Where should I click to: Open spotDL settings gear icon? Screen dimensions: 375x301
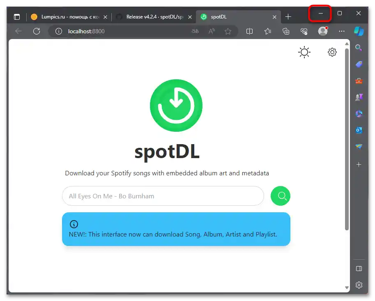coord(332,52)
